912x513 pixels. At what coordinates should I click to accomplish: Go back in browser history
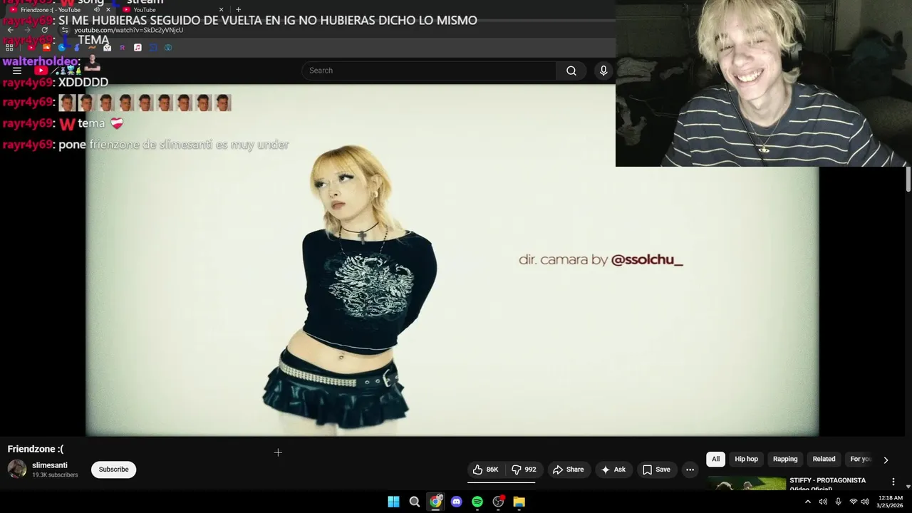pos(11,30)
